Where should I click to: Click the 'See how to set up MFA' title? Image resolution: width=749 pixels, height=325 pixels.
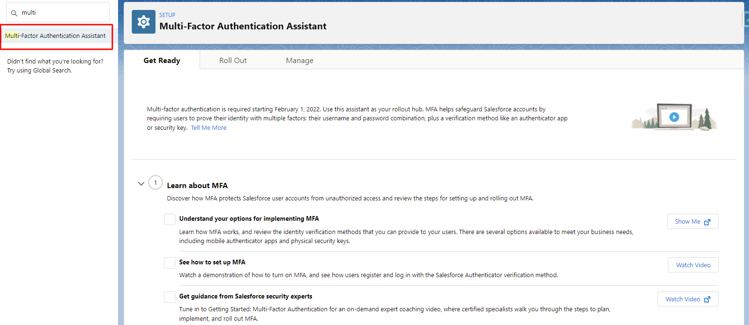coord(212,262)
